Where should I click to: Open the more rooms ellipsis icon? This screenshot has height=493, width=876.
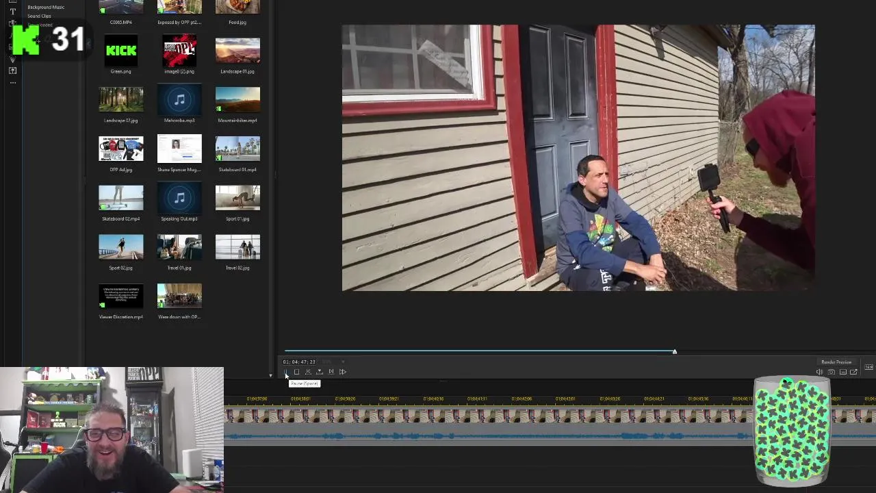(12, 82)
